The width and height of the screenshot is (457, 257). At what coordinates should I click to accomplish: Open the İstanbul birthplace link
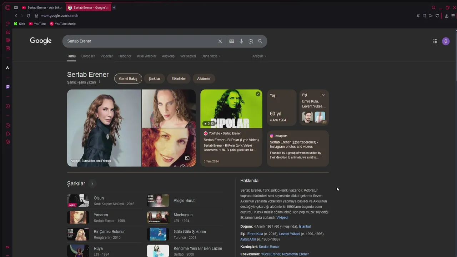click(305, 226)
